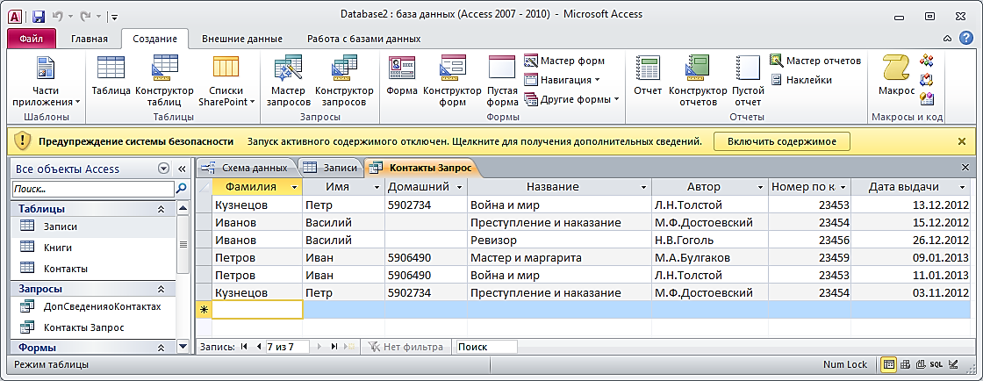Screen dimensions: 983x381
Task: Open the Автор column filter dropdown
Action: pyautogui.click(x=760, y=187)
